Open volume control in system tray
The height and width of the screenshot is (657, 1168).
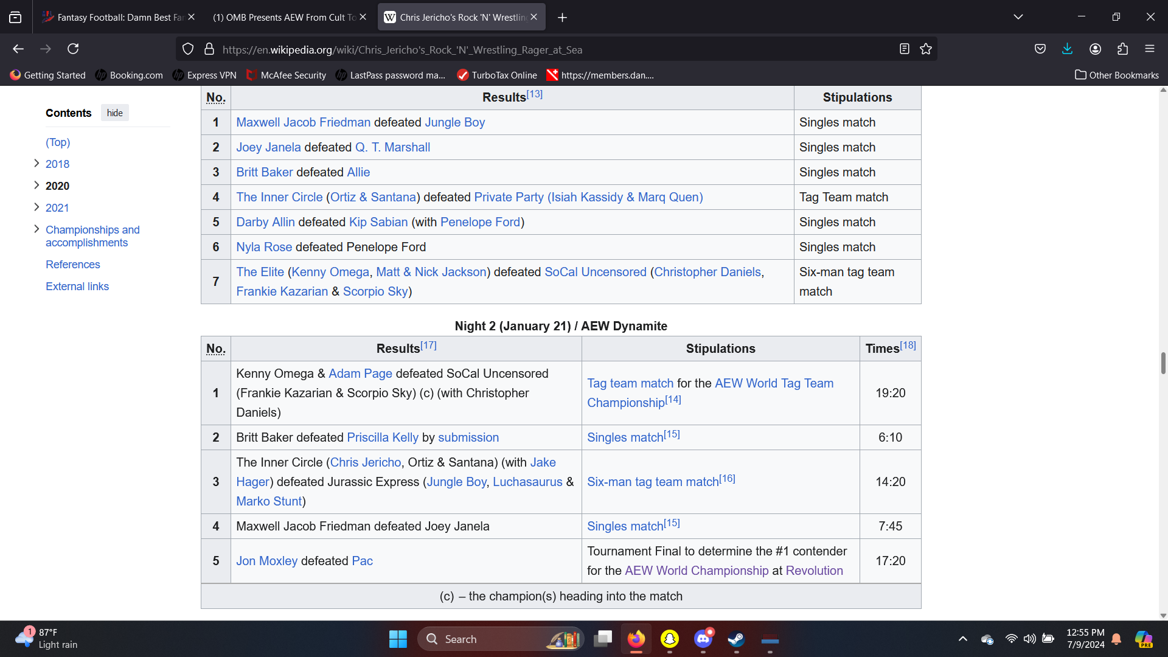coord(1029,639)
